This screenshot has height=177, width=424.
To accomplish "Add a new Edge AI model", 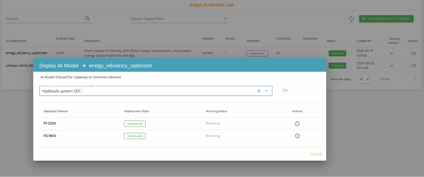I will (x=386, y=19).
